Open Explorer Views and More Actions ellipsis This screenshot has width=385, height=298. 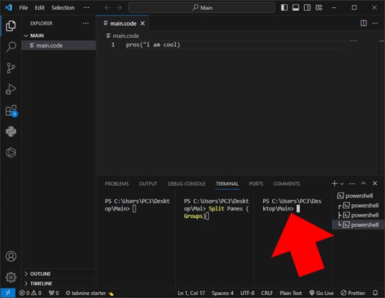click(86, 23)
